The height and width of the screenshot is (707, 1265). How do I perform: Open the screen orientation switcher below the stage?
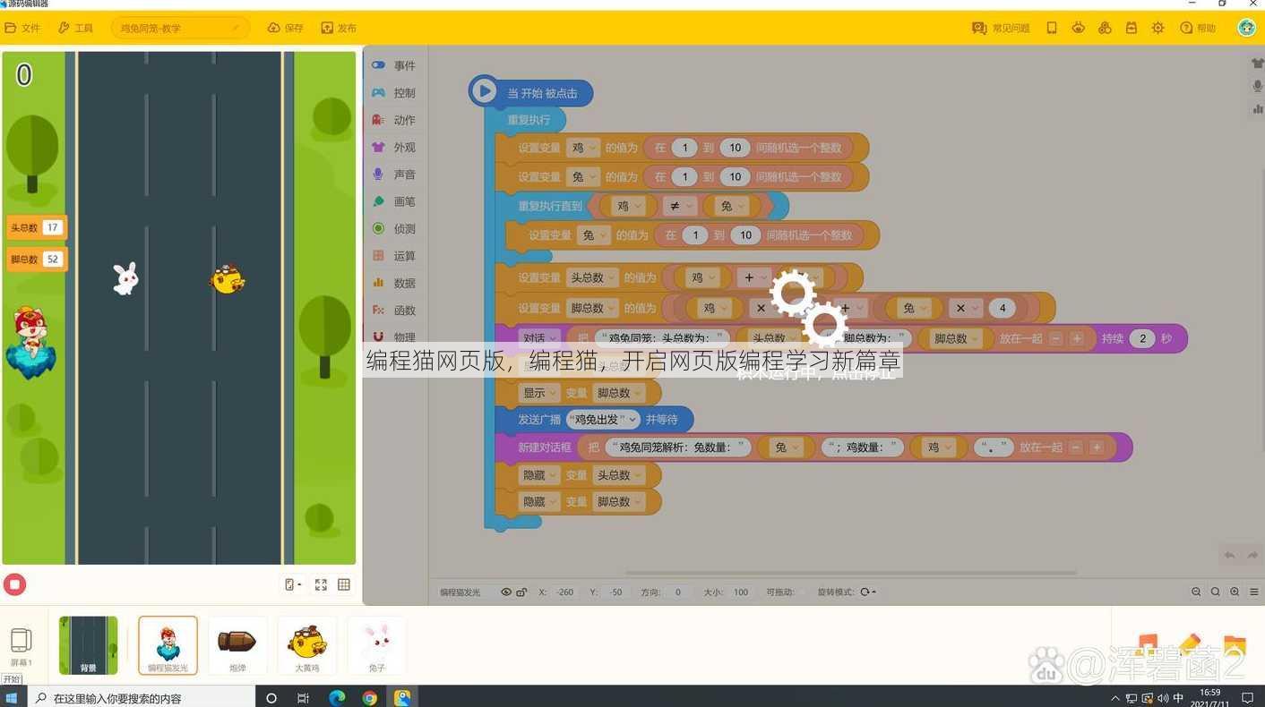point(292,584)
